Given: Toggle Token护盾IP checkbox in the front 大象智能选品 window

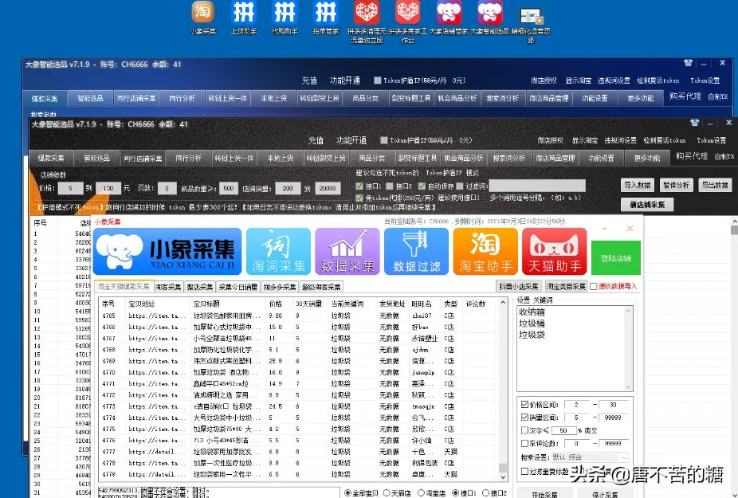Looking at the screenshot, I should pos(384,140).
